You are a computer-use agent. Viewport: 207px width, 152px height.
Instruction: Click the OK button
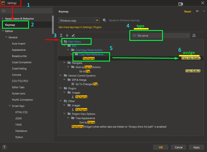(x=161, y=147)
